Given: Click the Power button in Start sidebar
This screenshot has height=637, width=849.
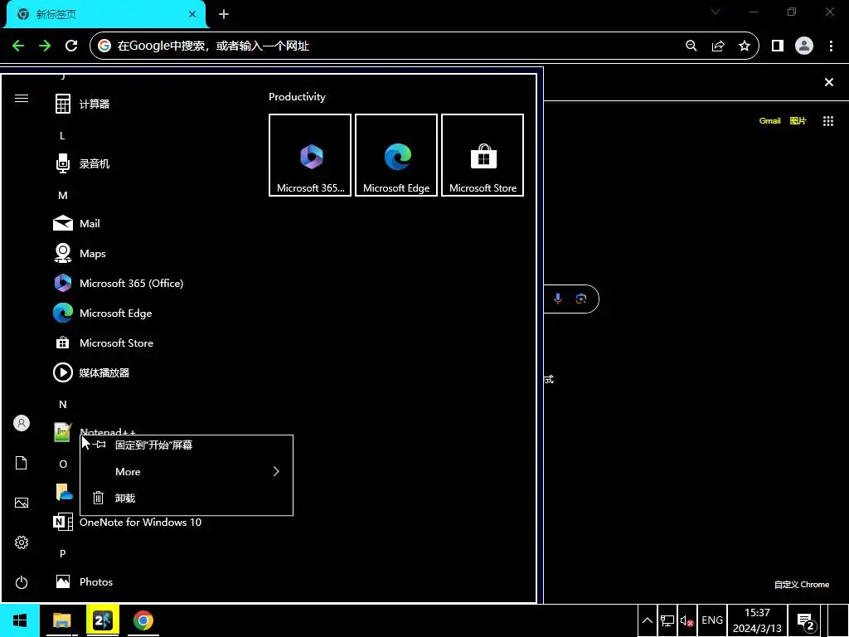Looking at the screenshot, I should 22,582.
